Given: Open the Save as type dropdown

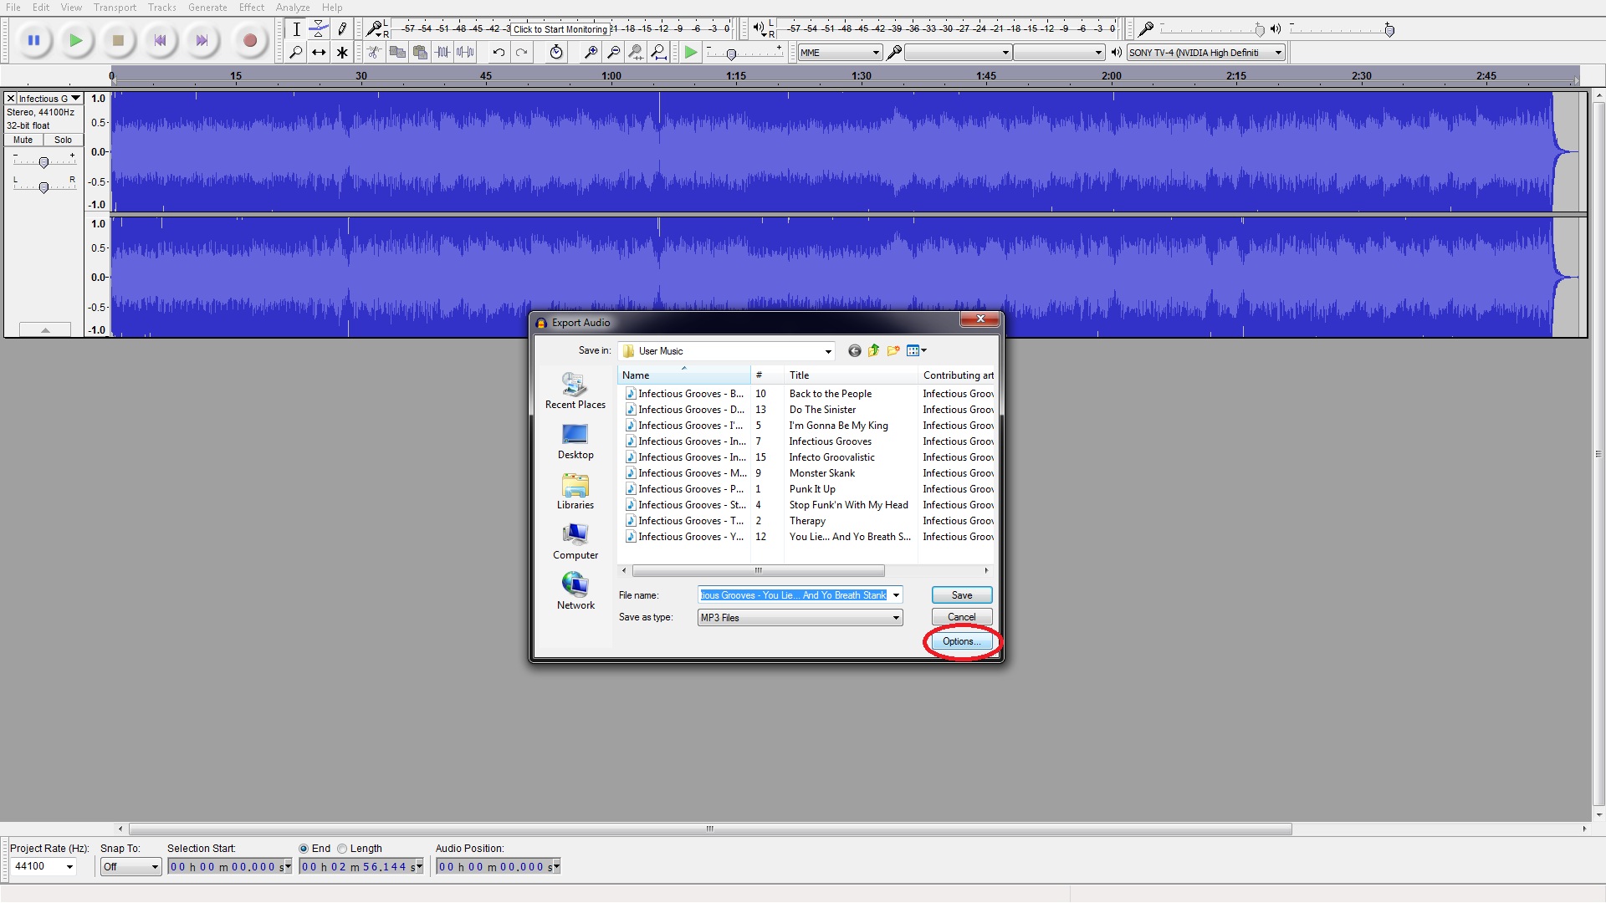Looking at the screenshot, I should pyautogui.click(x=896, y=618).
